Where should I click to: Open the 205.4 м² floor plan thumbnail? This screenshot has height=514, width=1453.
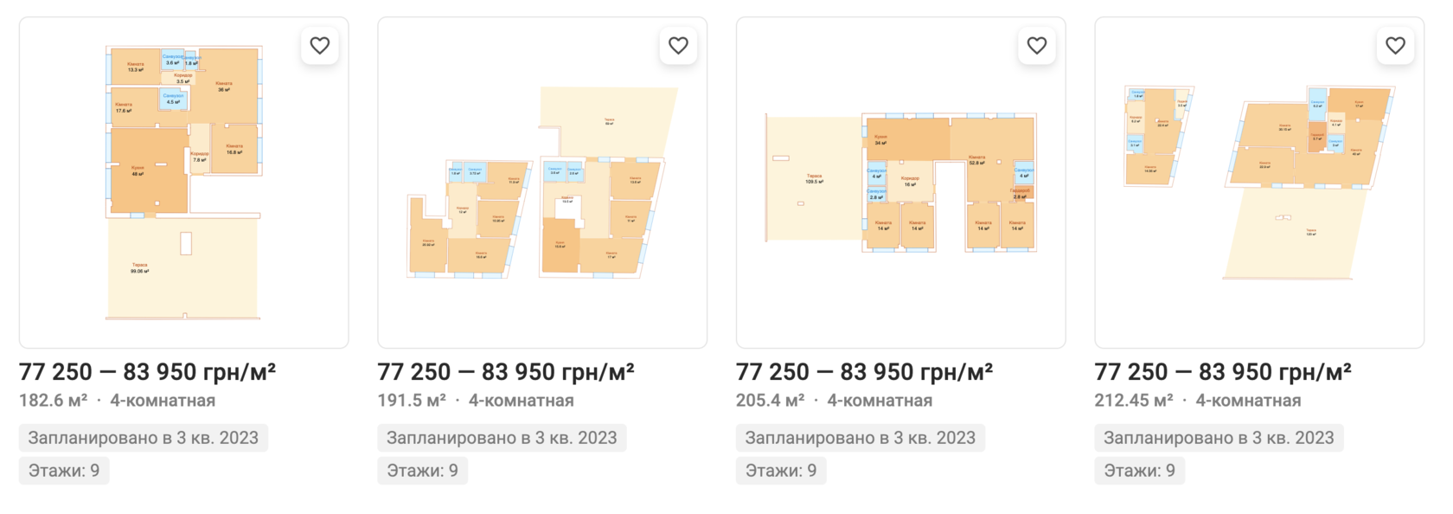[900, 183]
